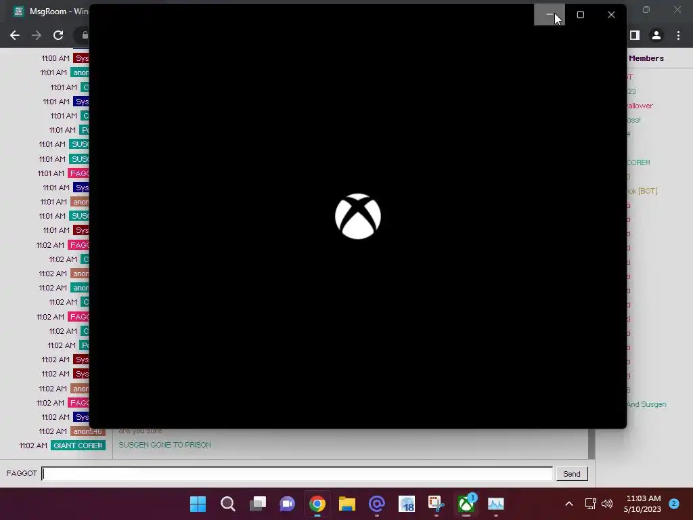The height and width of the screenshot is (520, 693).
Task: Focus the MsgRoom message input field
Action: pos(297,473)
